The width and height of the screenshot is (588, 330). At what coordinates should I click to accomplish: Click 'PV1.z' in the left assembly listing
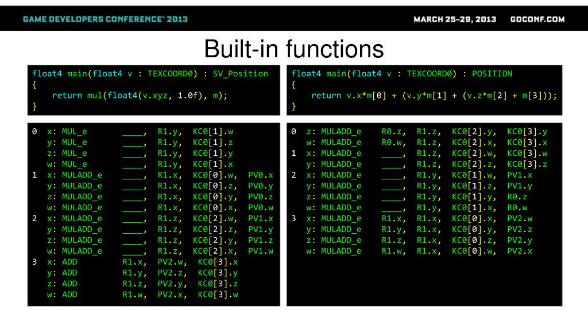[261, 240]
